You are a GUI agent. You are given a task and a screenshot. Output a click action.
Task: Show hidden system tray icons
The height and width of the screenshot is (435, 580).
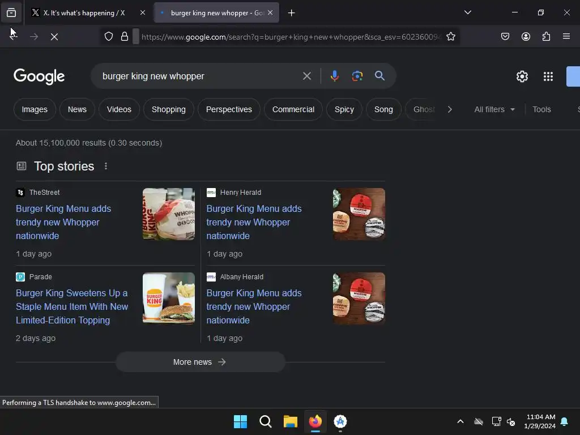click(460, 421)
